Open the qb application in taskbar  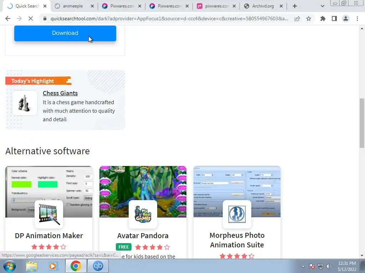(x=98, y=266)
